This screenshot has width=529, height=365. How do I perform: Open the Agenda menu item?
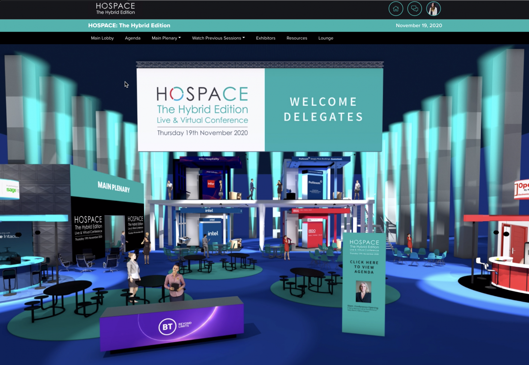133,38
